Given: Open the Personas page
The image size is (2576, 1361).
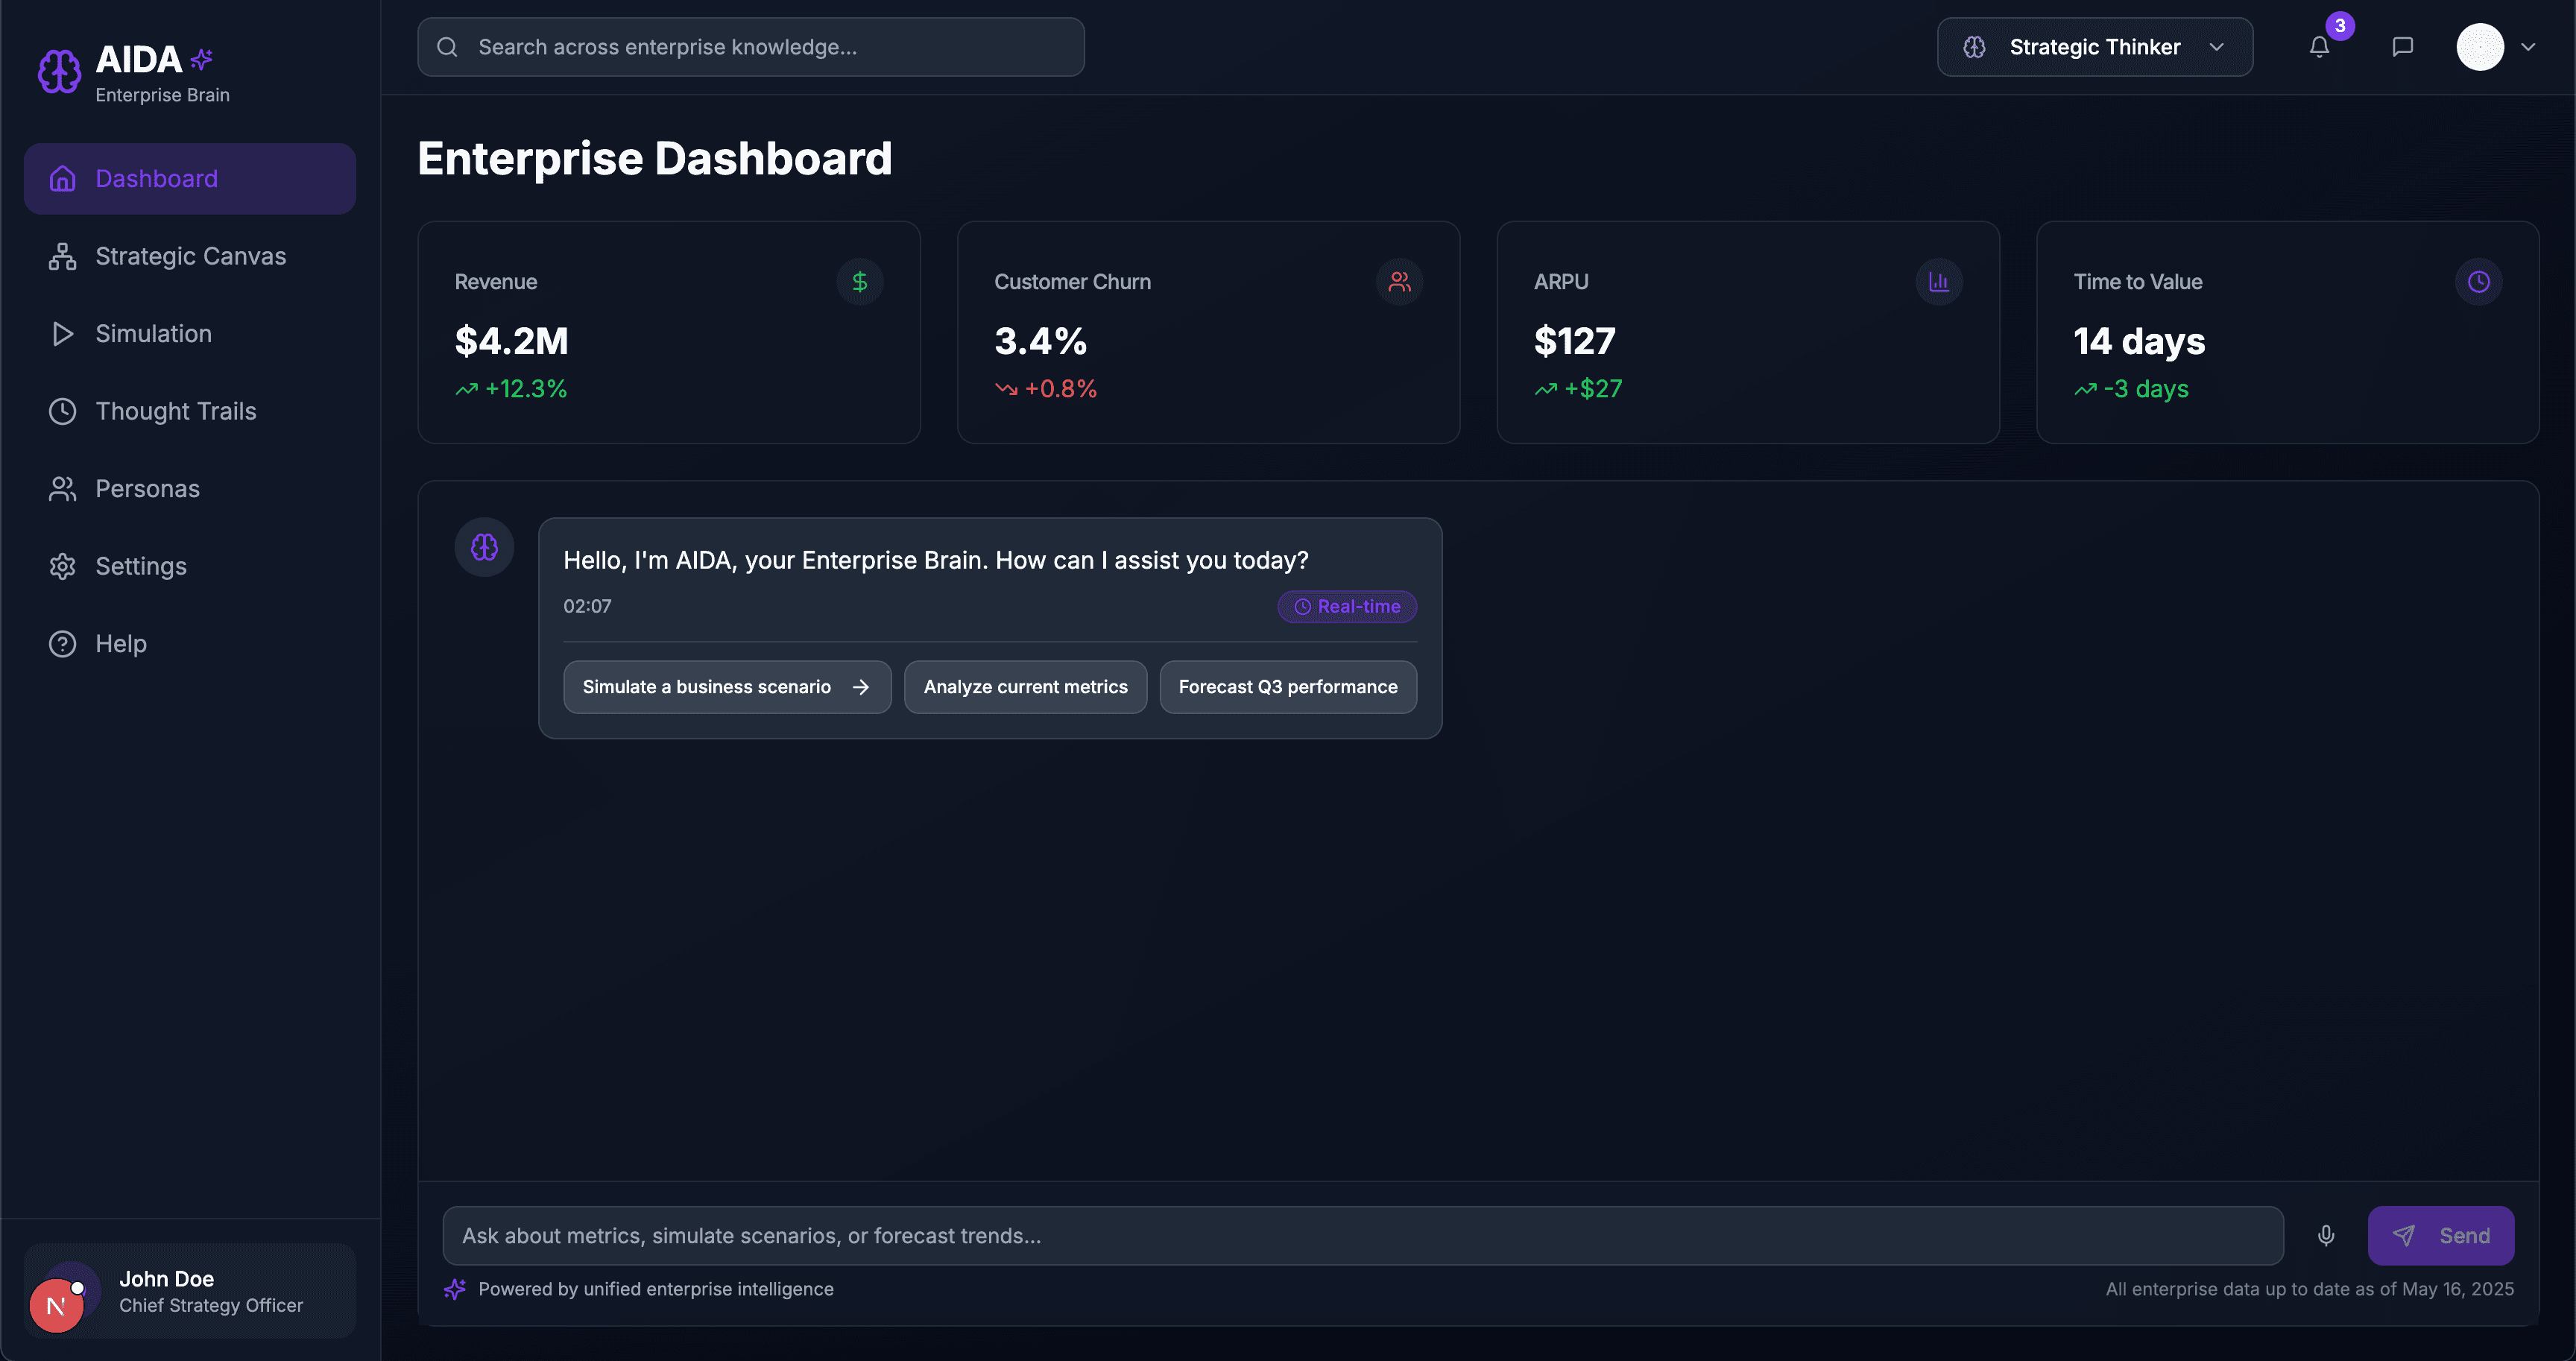Looking at the screenshot, I should 190,489.
